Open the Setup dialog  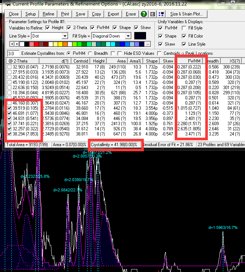(x=31, y=14)
